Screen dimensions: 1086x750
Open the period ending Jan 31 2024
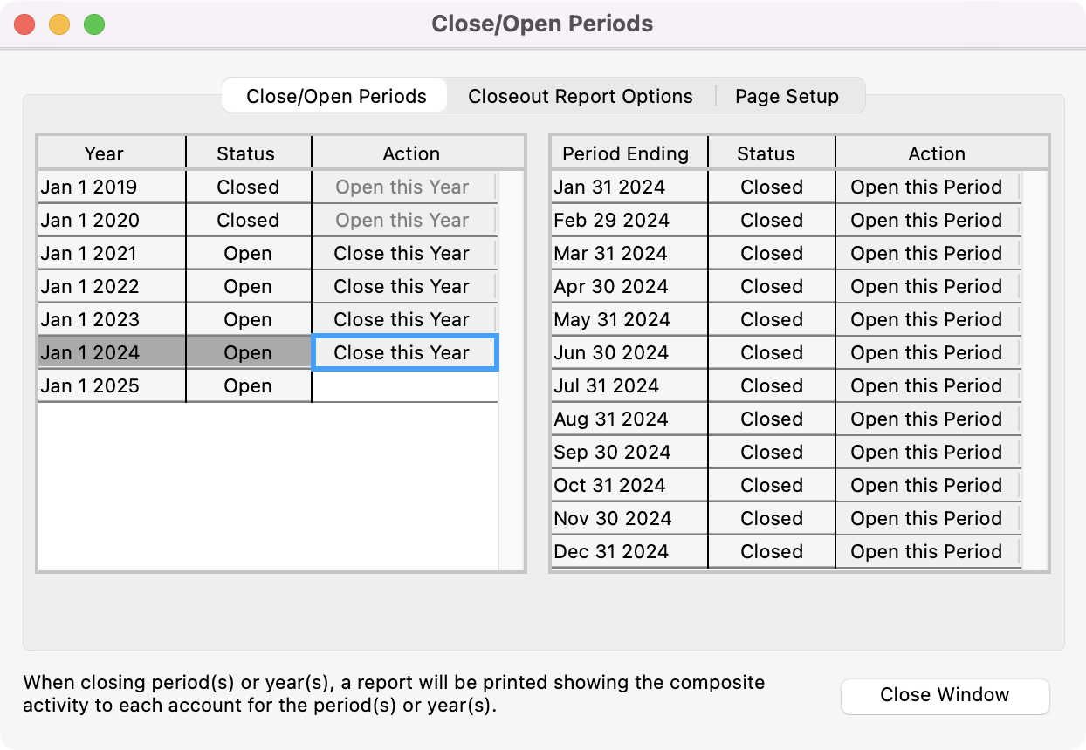click(926, 187)
